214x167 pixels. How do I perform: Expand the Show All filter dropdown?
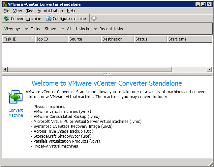[63, 29]
